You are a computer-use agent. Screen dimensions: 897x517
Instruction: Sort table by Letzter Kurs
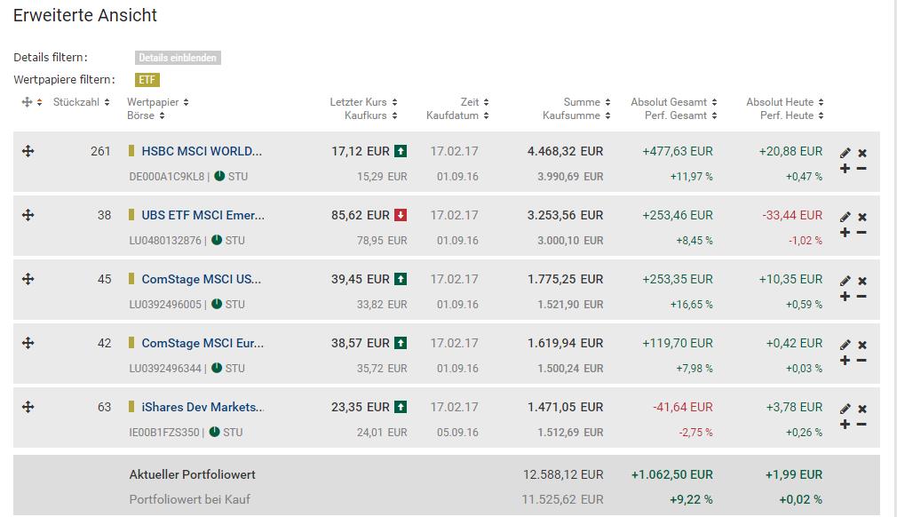tap(363, 102)
